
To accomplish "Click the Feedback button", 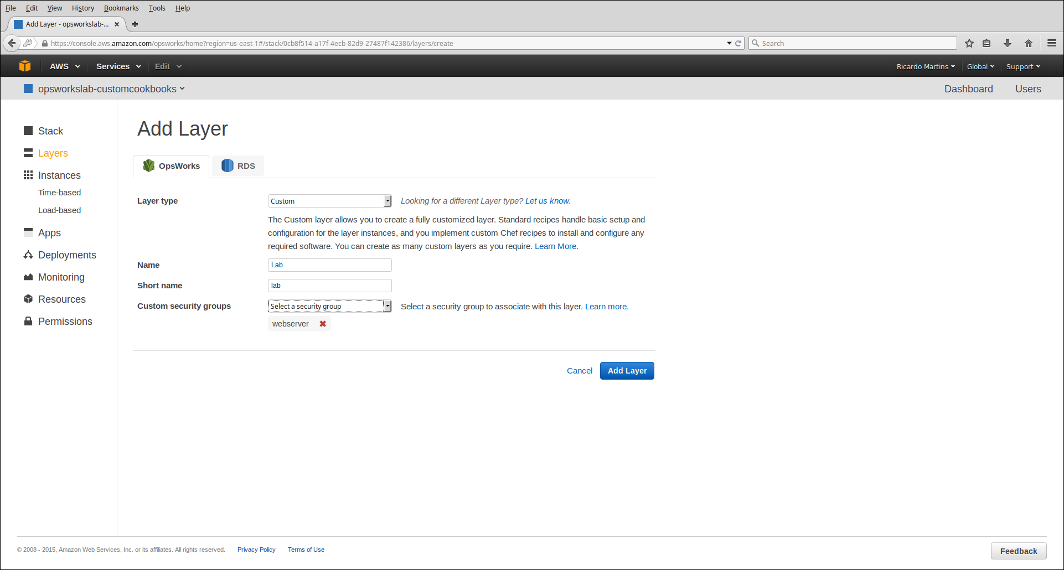I will (x=1018, y=551).
